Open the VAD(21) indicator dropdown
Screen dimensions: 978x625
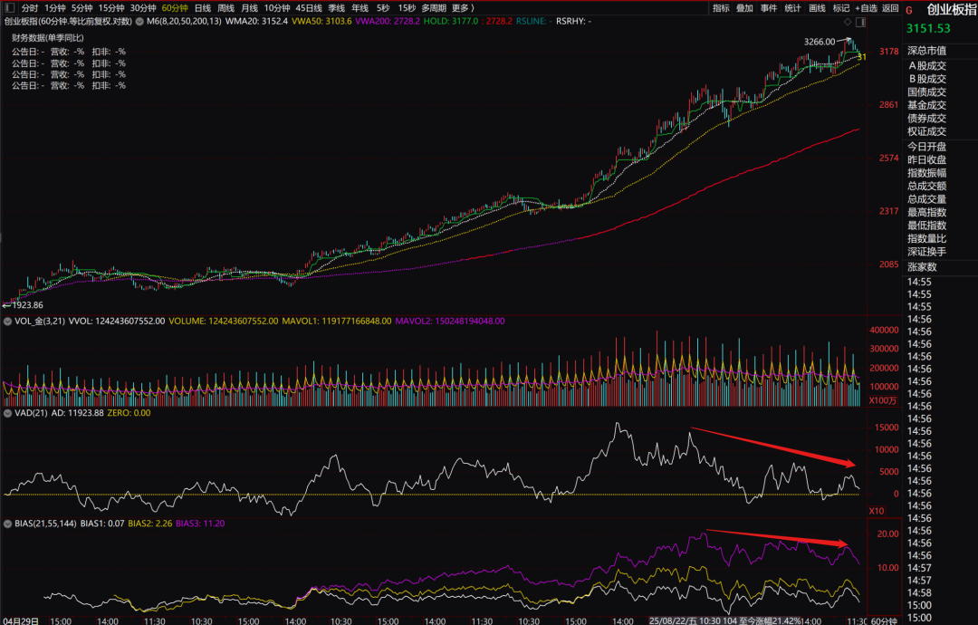coord(7,413)
